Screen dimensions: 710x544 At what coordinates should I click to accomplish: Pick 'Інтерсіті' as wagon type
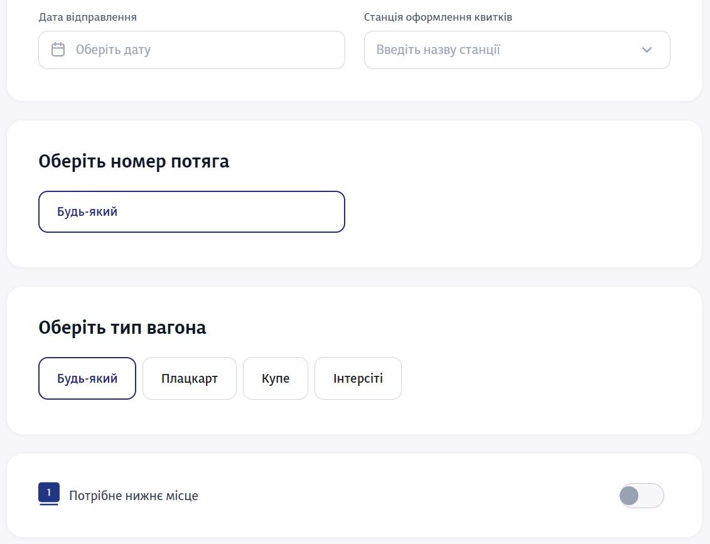tap(358, 378)
